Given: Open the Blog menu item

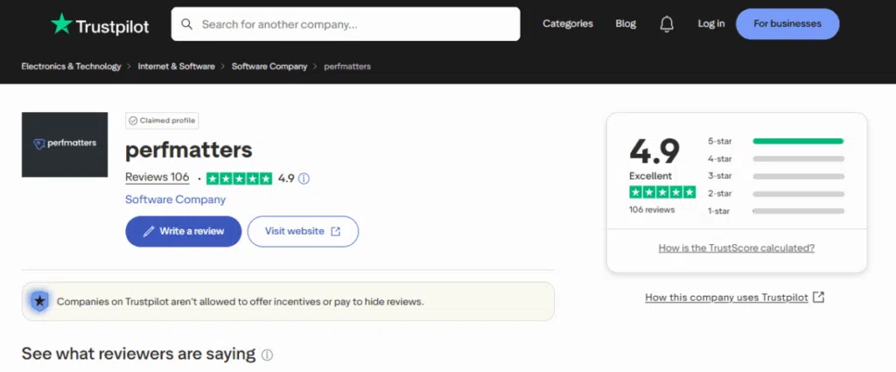Looking at the screenshot, I should point(626,24).
